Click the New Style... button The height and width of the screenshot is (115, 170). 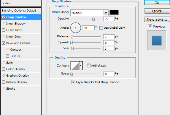pyautogui.click(x=157, y=19)
